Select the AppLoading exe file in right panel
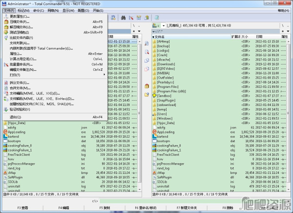 [166, 132]
